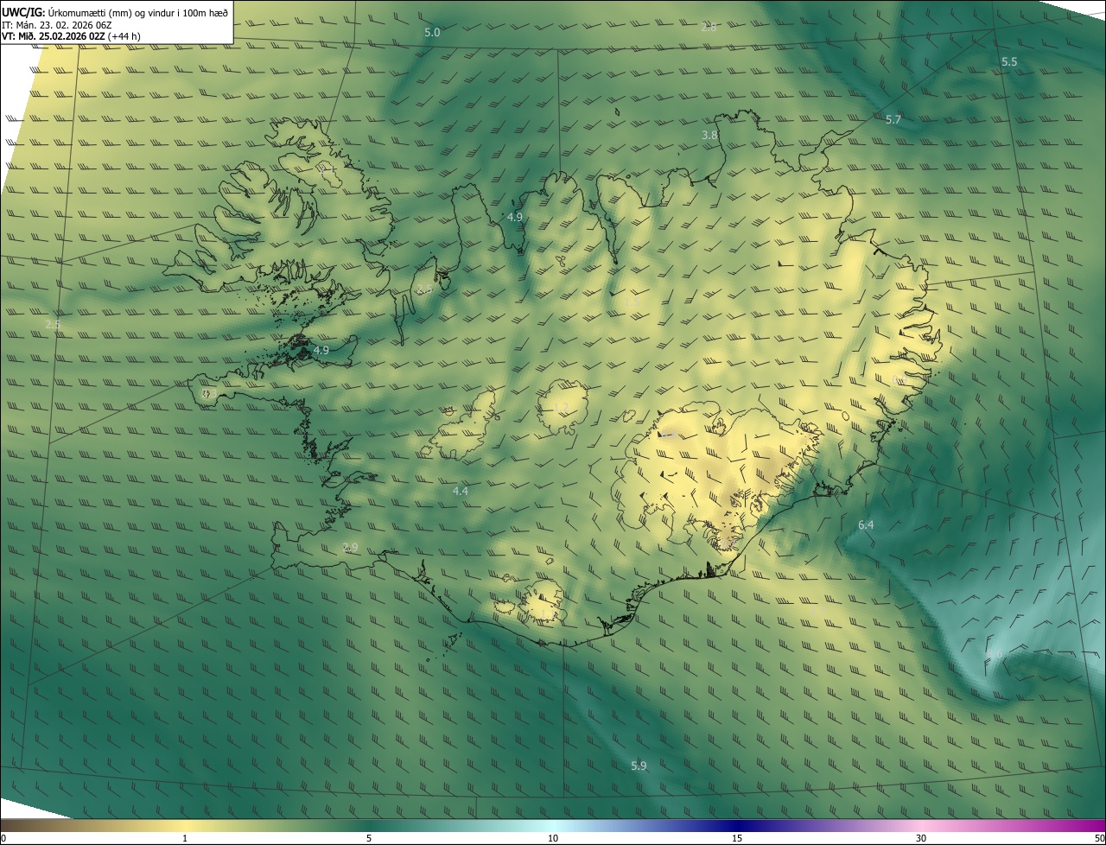Click the 'VT: Mið. 25.02.2026 02Z (+44 h)' line
1106x845 pixels.
71,36
